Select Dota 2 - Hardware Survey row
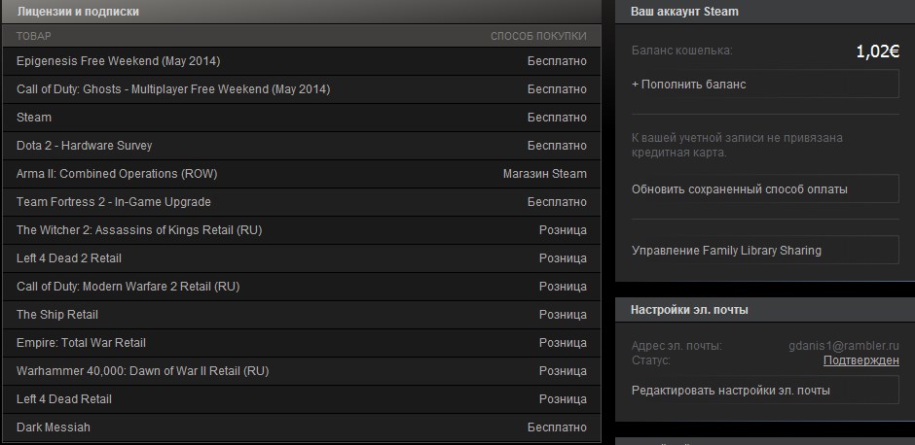Image resolution: width=915 pixels, height=445 pixels. [x=302, y=146]
